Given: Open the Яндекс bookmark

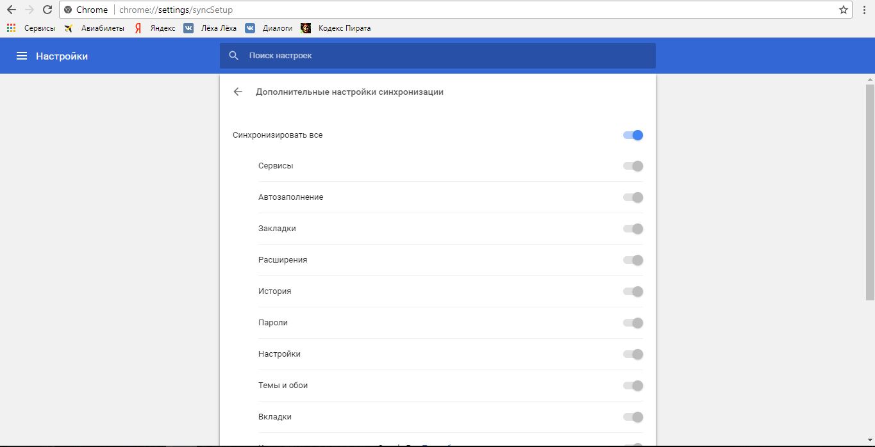Looking at the screenshot, I should pyautogui.click(x=155, y=28).
